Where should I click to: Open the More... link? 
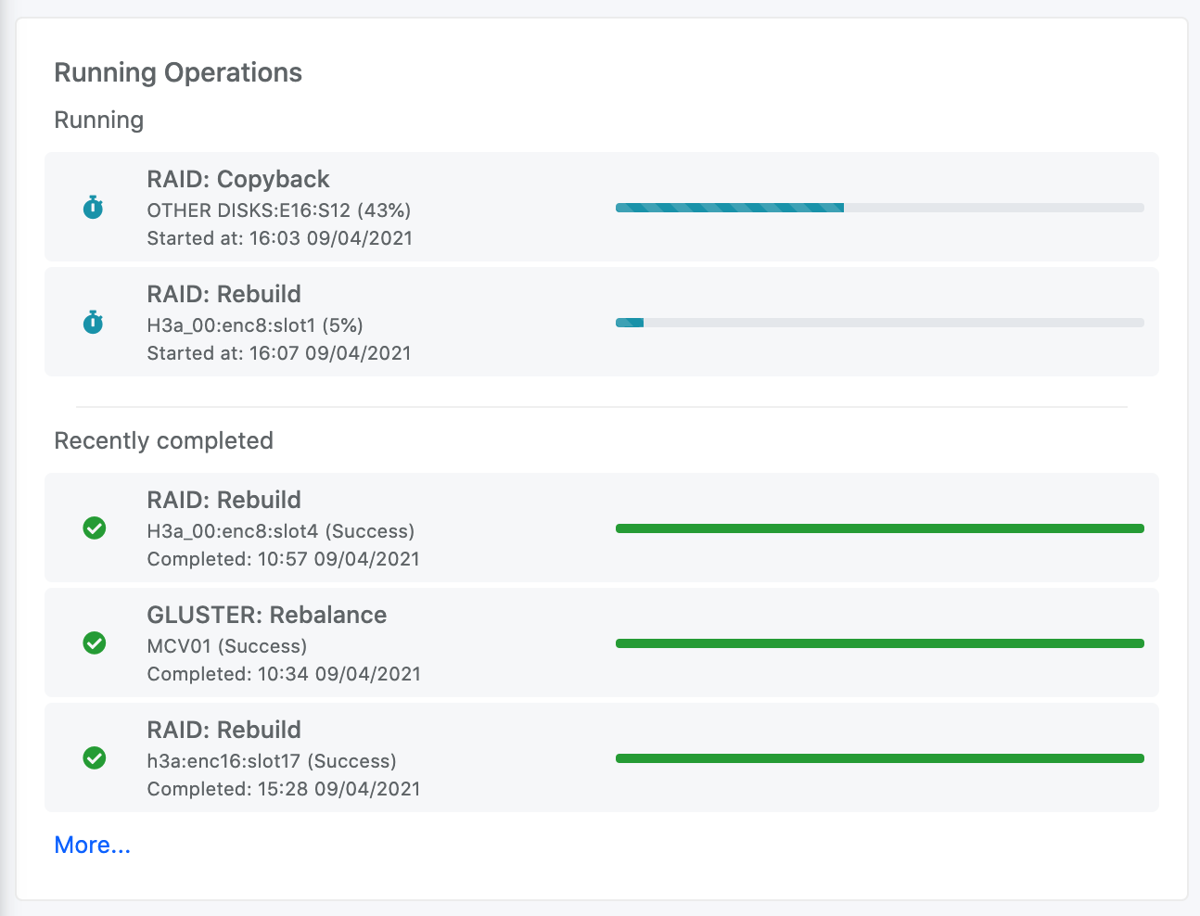point(92,845)
